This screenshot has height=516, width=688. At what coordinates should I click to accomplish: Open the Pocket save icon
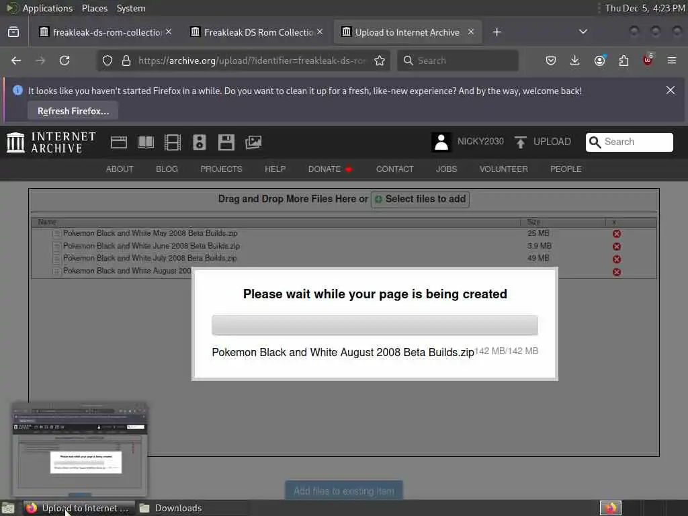[551, 60]
